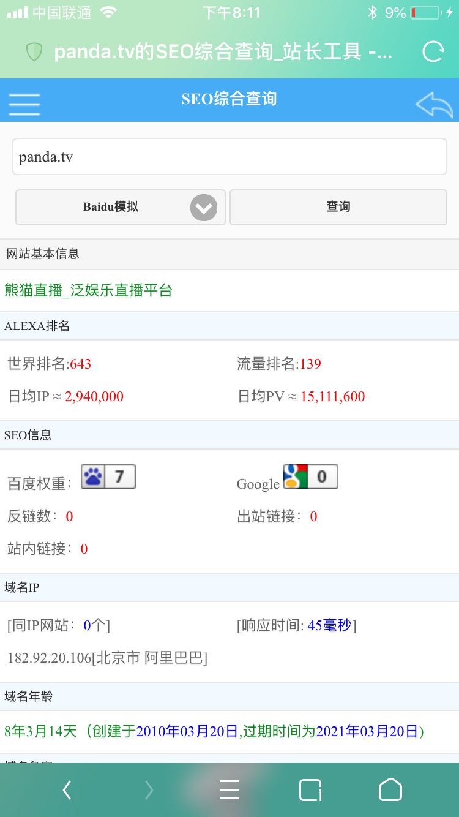Viewport: 459px width, 817px height.
Task: Go back with browser back chevron
Action: pos(67,791)
